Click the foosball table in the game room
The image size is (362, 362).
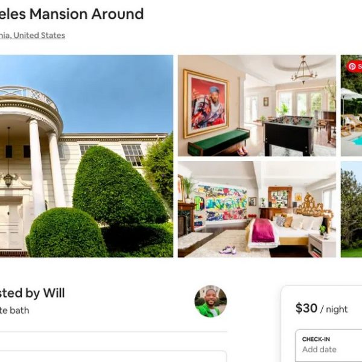290,135
